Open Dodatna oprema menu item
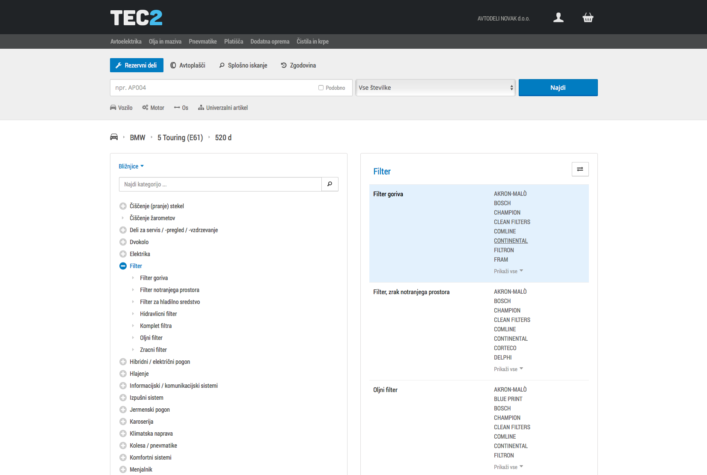Viewport: 707px width, 475px height. point(270,41)
